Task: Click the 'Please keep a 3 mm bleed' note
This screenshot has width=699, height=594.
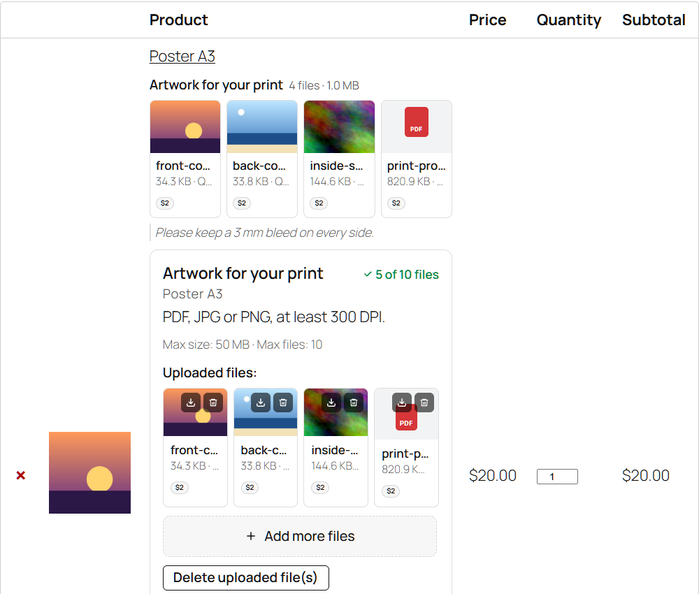Action: click(264, 233)
